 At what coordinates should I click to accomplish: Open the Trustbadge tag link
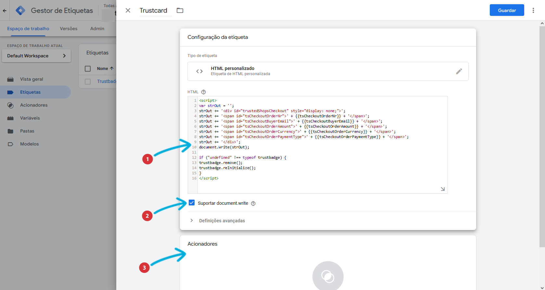point(107,81)
